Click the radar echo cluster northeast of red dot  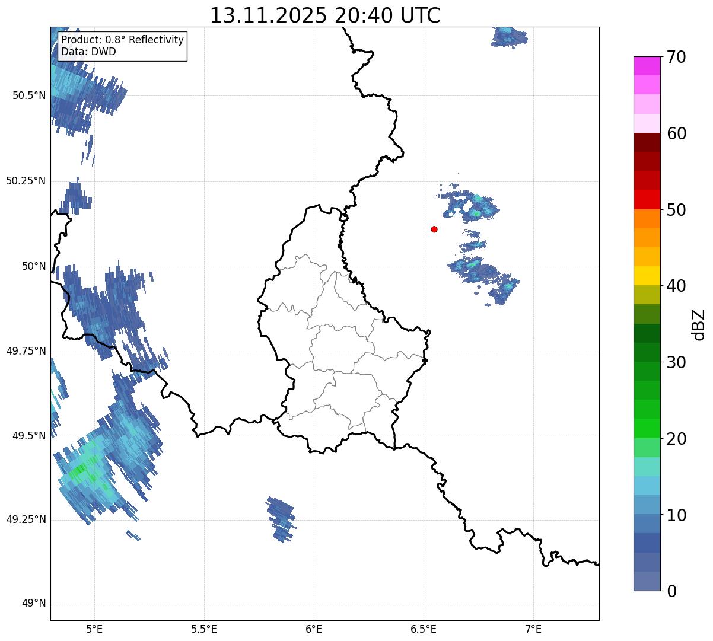click(470, 203)
